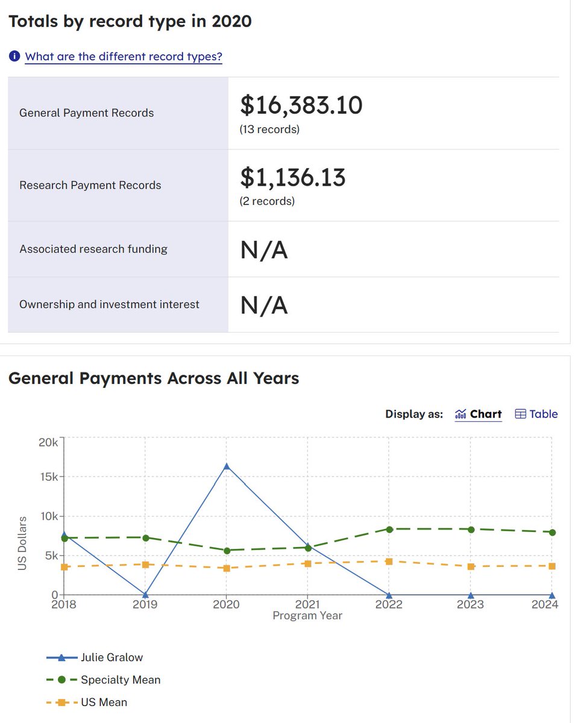Select Specialty Mean 2024 circle marker
The image size is (587, 723).
(552, 532)
